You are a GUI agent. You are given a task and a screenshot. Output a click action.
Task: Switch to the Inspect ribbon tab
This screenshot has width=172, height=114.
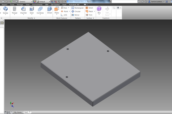coord(5,5)
